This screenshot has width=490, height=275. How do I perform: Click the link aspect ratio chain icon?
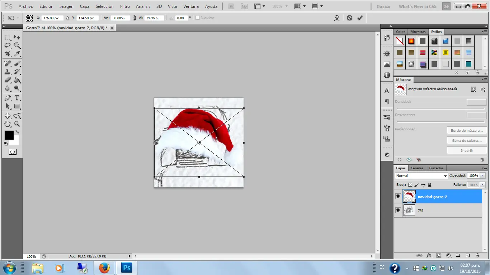134,18
